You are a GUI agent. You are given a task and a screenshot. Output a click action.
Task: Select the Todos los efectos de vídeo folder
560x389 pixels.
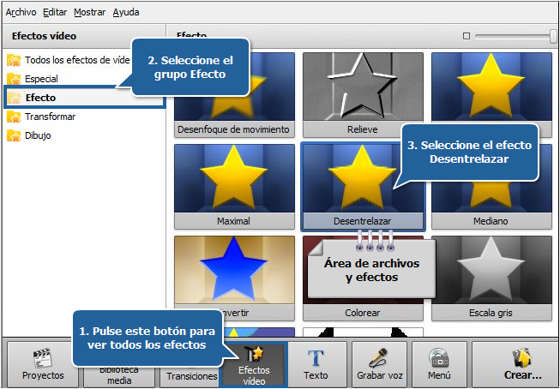point(69,60)
